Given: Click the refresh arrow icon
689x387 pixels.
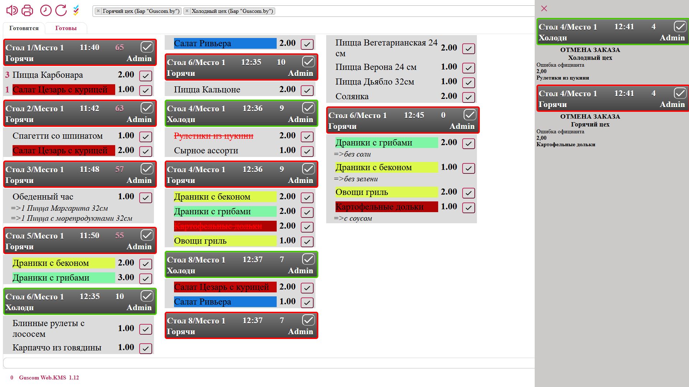Looking at the screenshot, I should point(61,10).
